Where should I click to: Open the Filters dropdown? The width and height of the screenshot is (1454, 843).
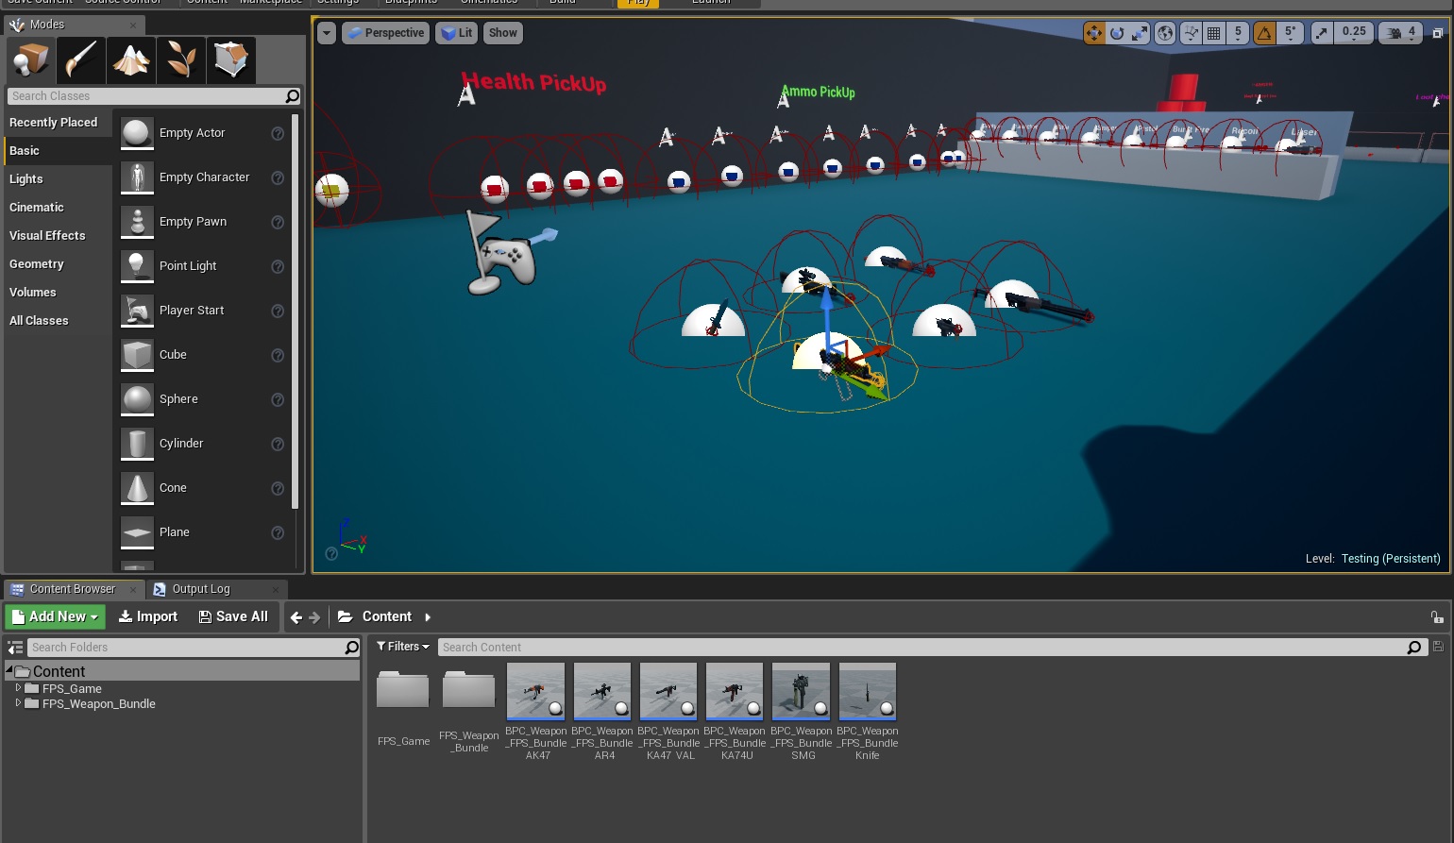pyautogui.click(x=403, y=647)
